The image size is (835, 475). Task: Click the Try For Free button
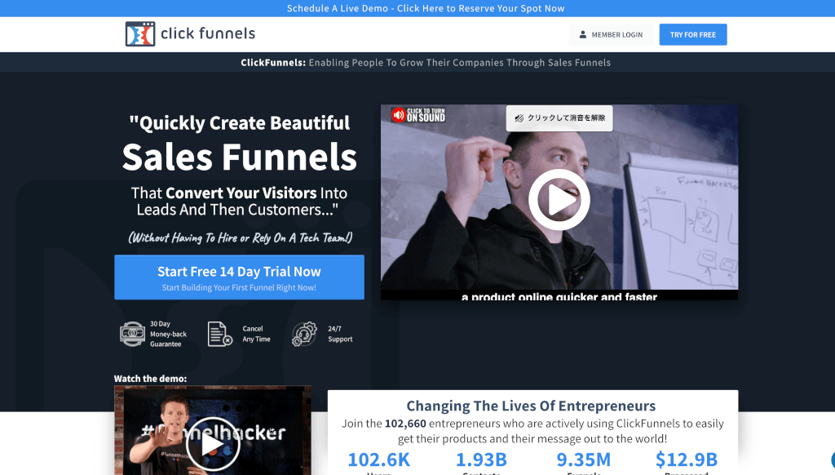[693, 34]
